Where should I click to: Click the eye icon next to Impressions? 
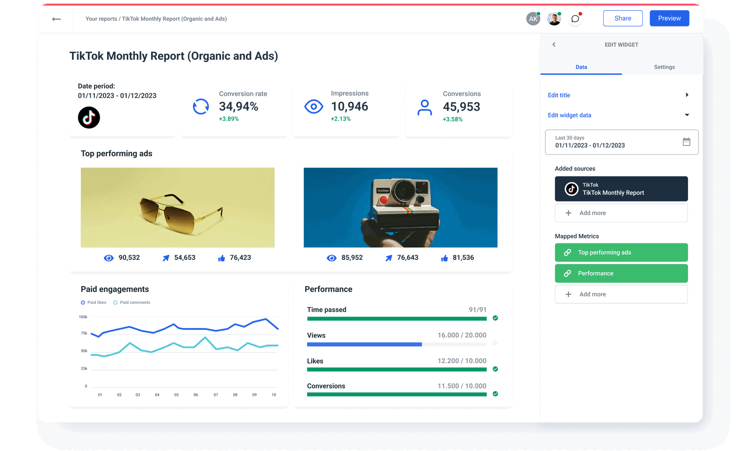click(314, 106)
